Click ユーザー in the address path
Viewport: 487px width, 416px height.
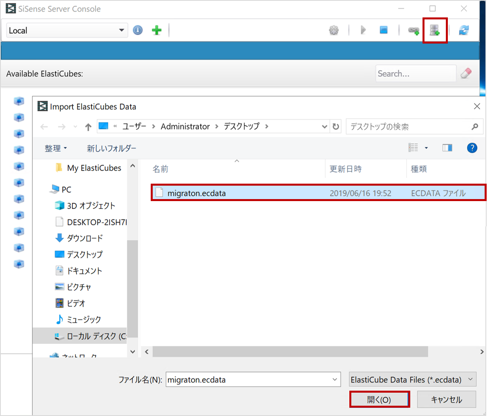pos(134,127)
